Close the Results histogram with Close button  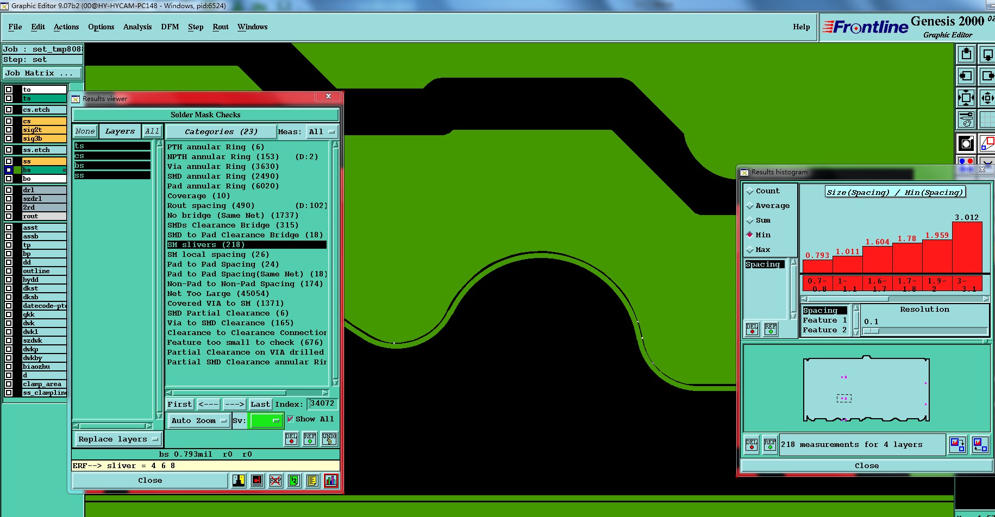[867, 466]
